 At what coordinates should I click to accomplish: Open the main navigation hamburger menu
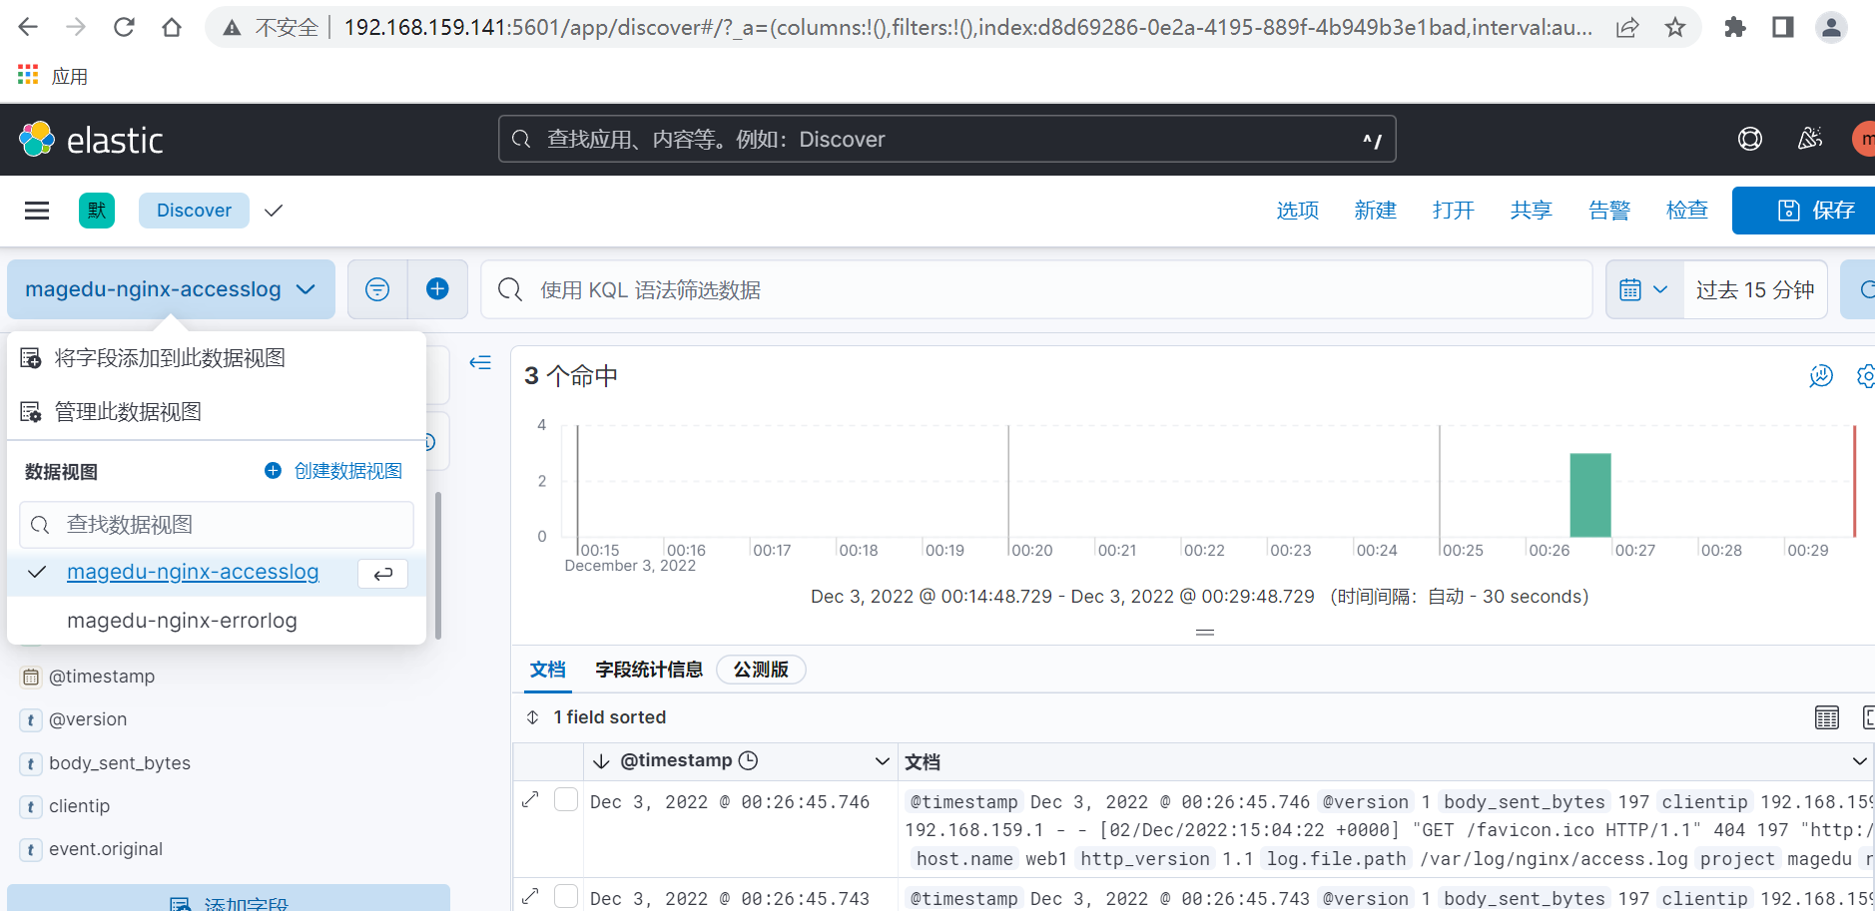37,211
